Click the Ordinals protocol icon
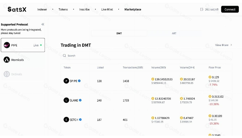This screenshot has width=242, height=138. pos(7,74)
